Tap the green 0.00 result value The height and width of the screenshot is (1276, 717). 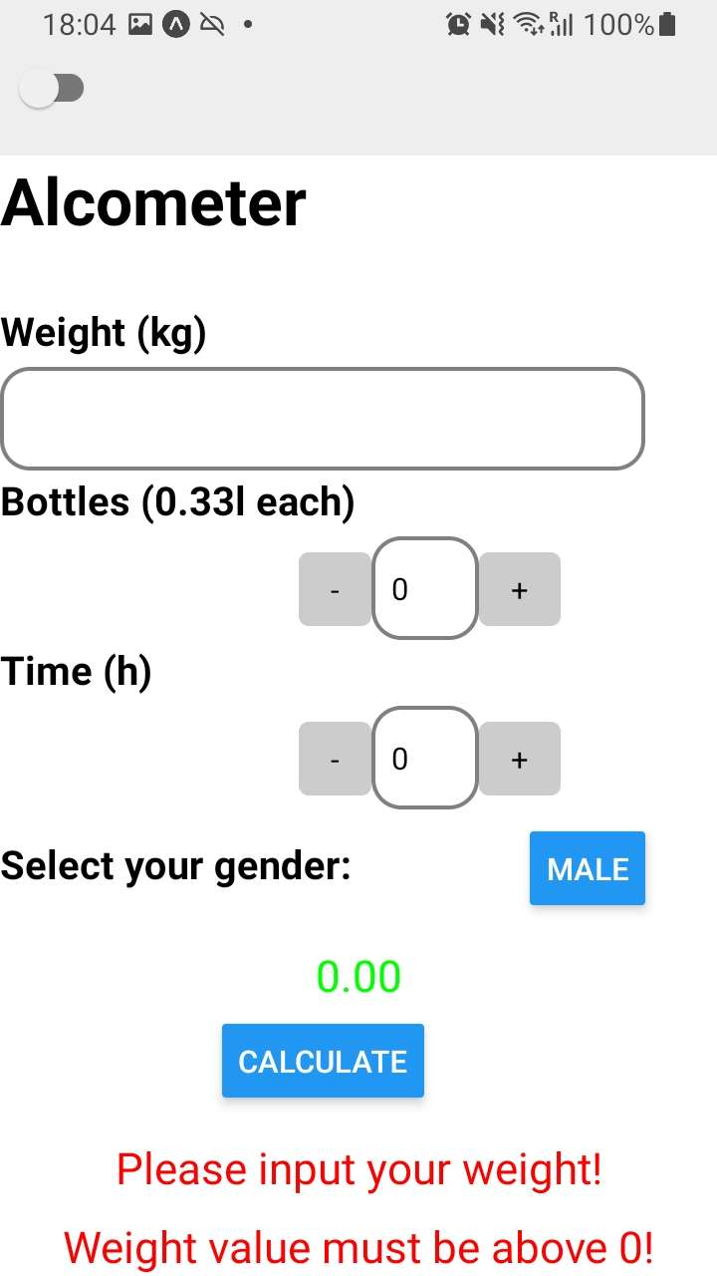click(x=360, y=976)
